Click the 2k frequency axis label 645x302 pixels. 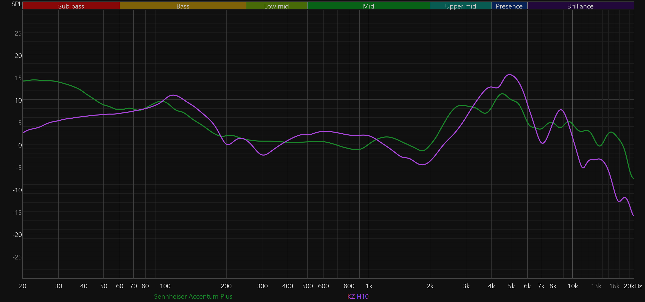[x=430, y=286]
